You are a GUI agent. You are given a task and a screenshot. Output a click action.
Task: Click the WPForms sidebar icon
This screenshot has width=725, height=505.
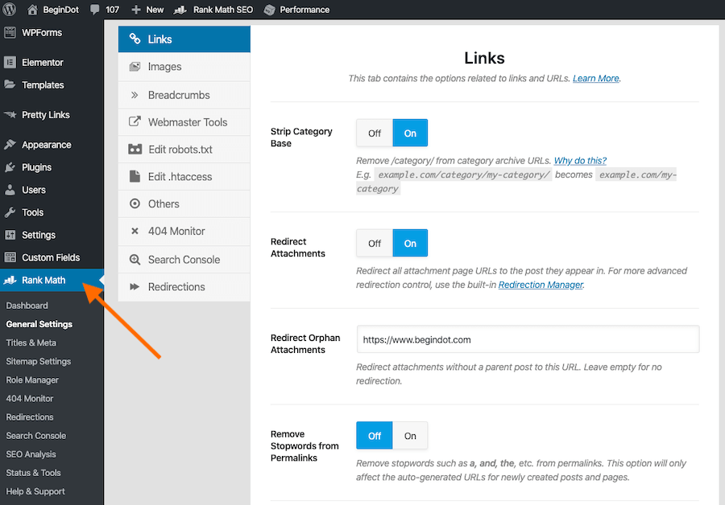point(10,32)
